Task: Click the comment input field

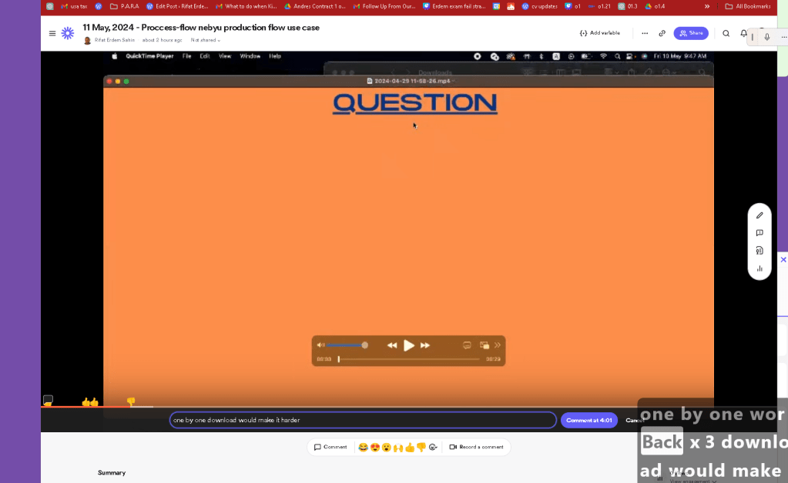Action: pyautogui.click(x=363, y=420)
